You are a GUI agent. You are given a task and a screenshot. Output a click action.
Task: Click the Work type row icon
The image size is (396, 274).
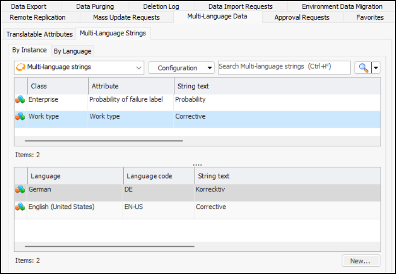tap(20, 117)
